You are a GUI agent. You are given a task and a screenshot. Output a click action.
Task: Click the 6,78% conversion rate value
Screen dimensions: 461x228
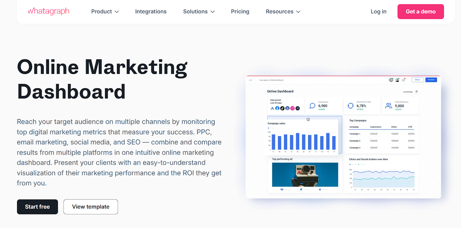(x=361, y=106)
